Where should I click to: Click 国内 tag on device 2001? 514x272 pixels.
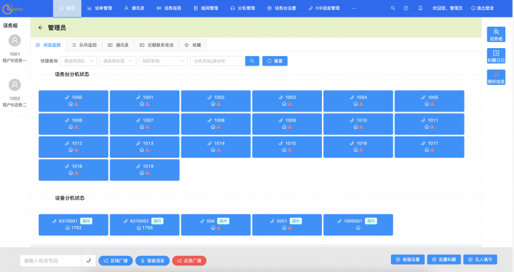296,221
